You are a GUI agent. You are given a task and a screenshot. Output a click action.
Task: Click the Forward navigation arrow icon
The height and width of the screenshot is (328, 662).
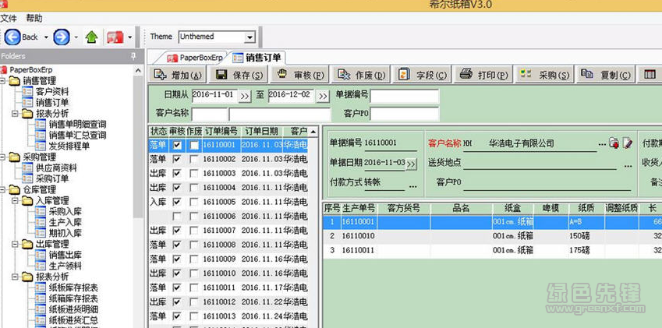62,37
